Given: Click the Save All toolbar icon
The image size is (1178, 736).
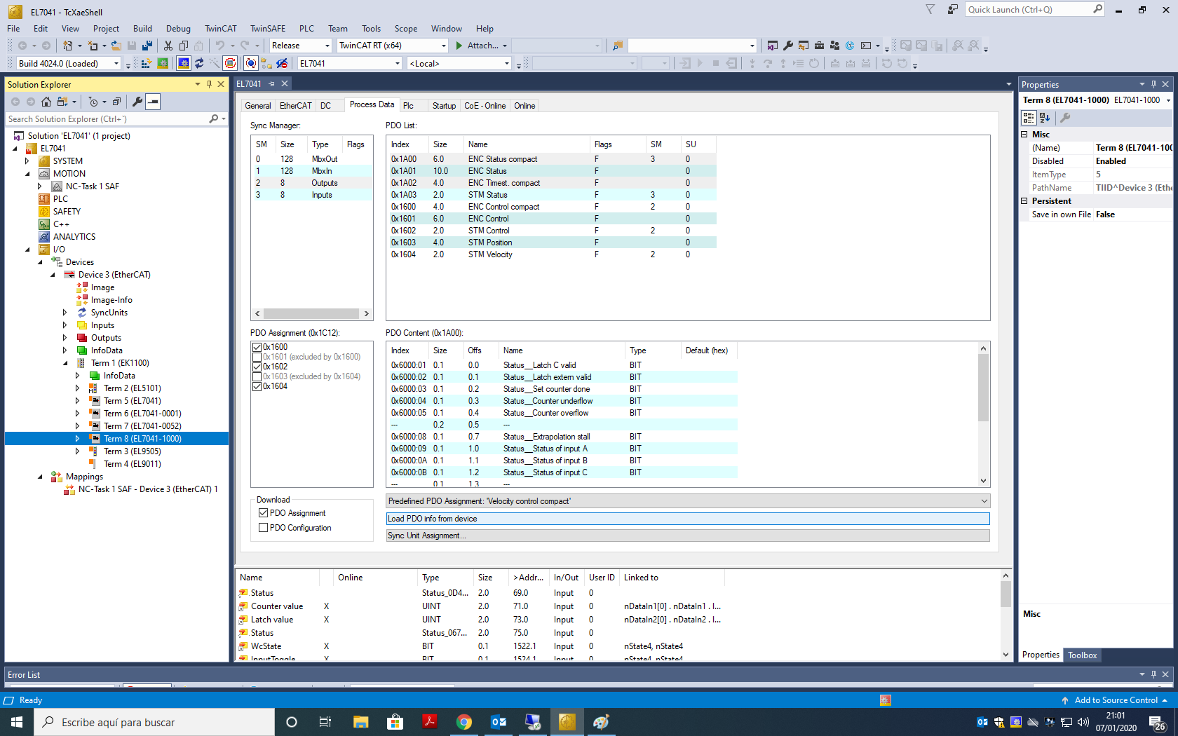Looking at the screenshot, I should (147, 46).
